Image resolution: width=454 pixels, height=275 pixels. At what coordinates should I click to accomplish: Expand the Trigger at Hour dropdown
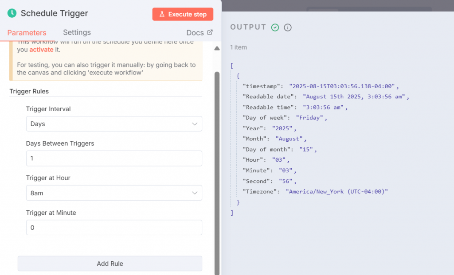(114, 193)
